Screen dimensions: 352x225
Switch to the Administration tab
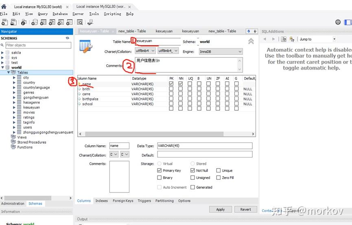click(13, 203)
